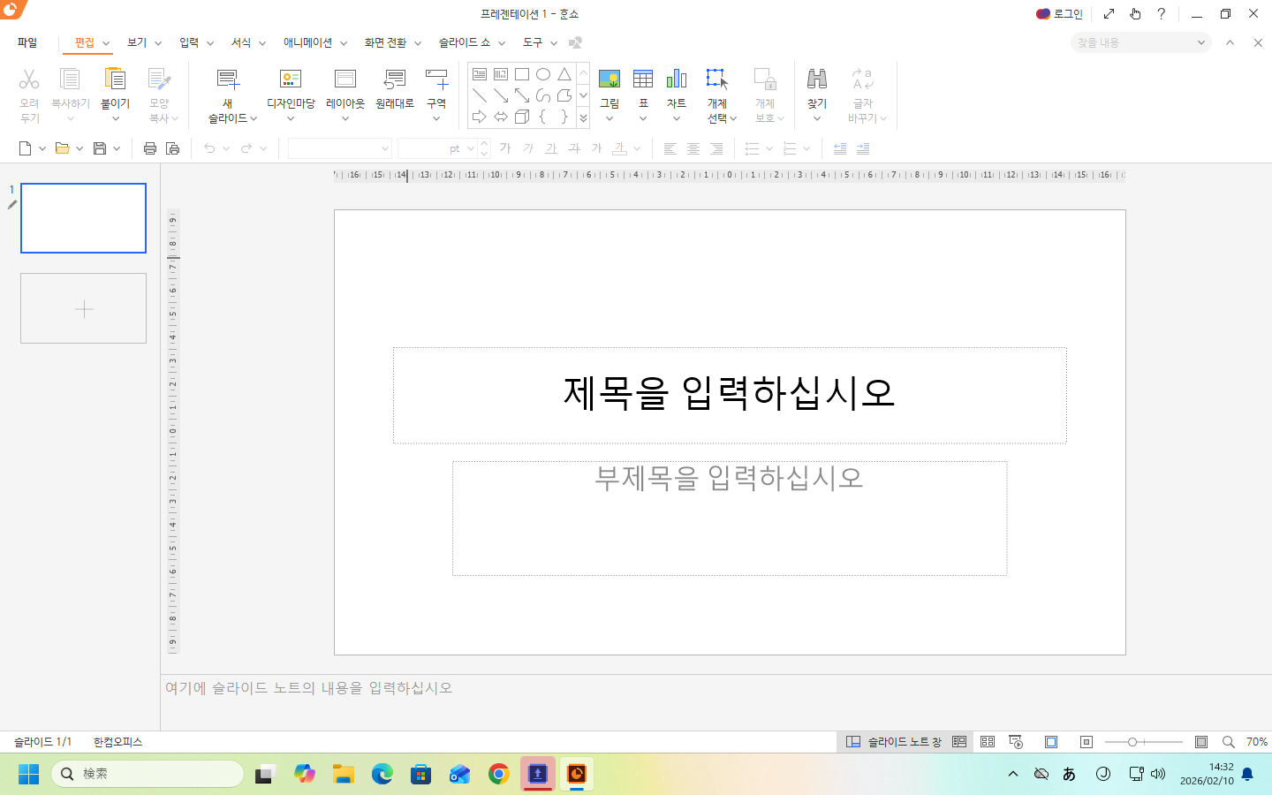Open the 새 슬라이드 dropdown arrow

[x=254, y=118]
